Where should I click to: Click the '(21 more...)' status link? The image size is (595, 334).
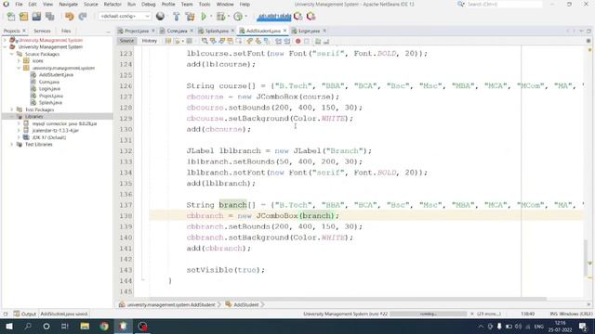[490, 314]
